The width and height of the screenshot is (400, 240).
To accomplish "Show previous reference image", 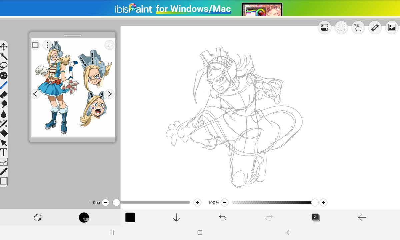I will pyautogui.click(x=36, y=94).
